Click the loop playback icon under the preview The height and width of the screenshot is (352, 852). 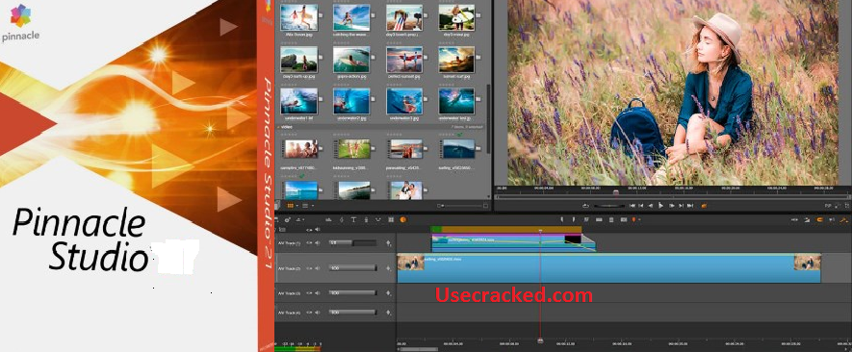(x=585, y=206)
